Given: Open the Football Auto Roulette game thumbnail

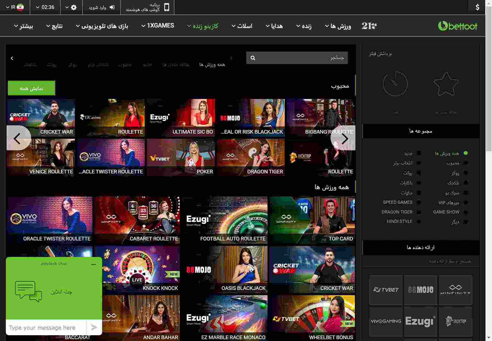Looking at the screenshot, I should pos(225,219).
